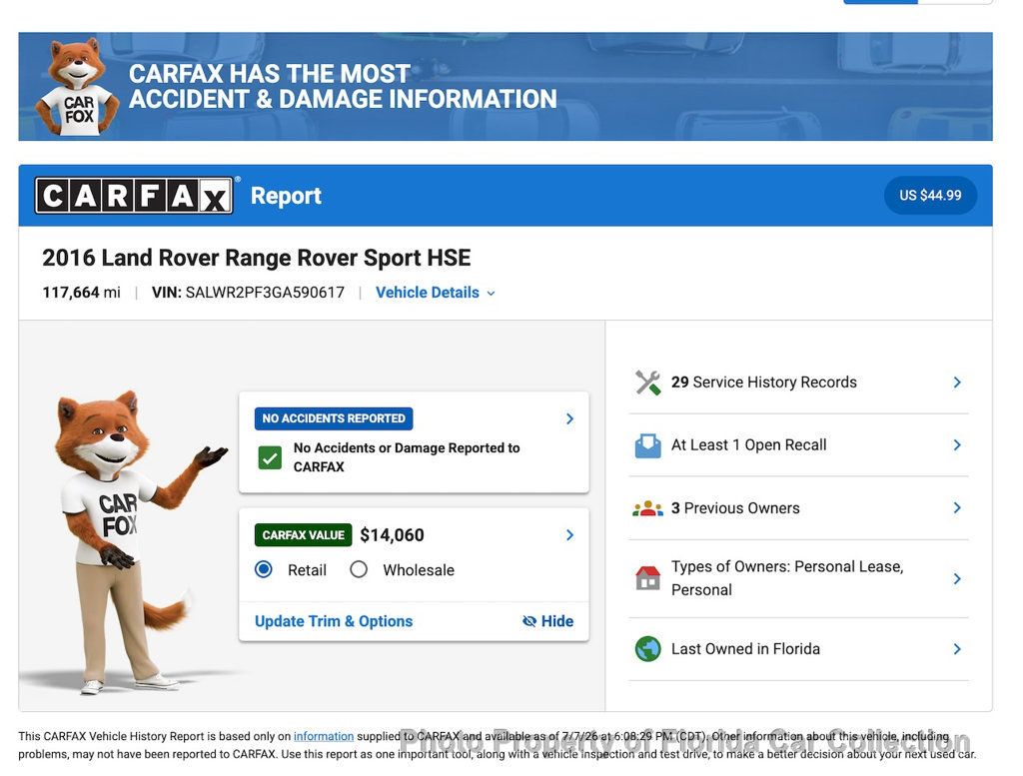Select the Wholesale radio button

tap(359, 569)
